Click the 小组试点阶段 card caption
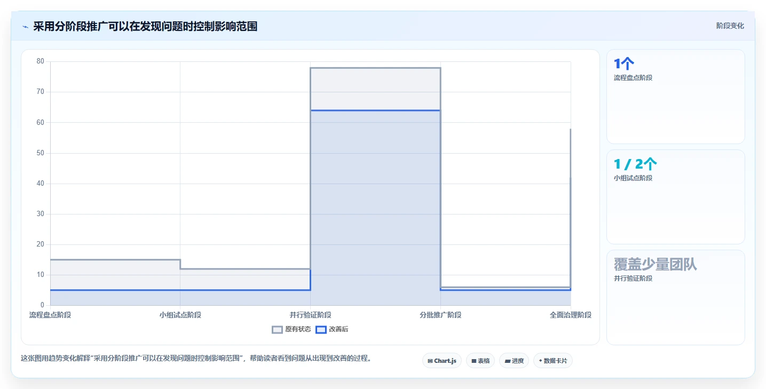The image size is (766, 389). coord(633,178)
